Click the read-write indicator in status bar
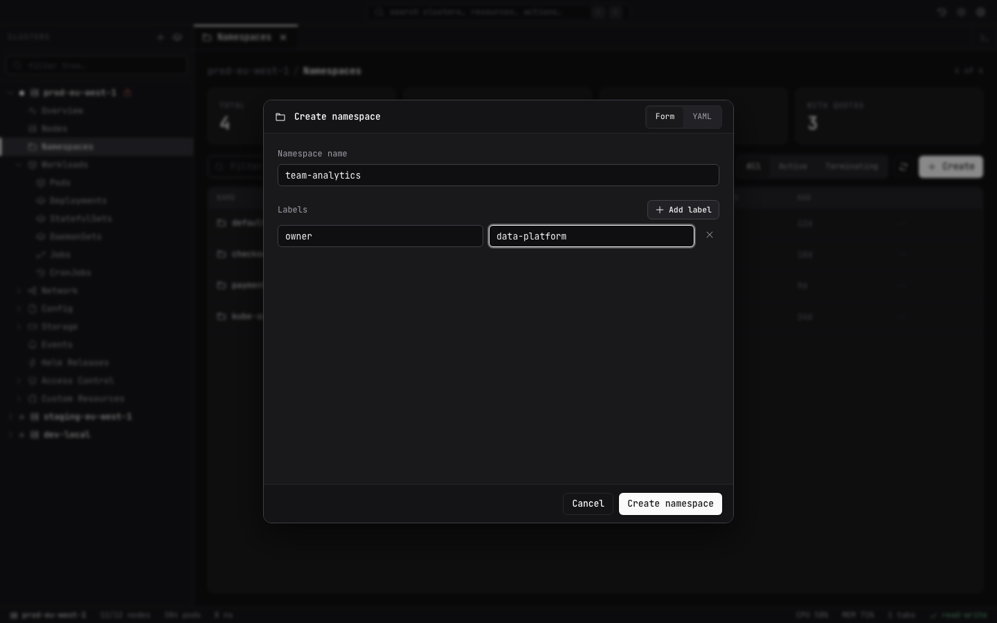 (x=960, y=615)
